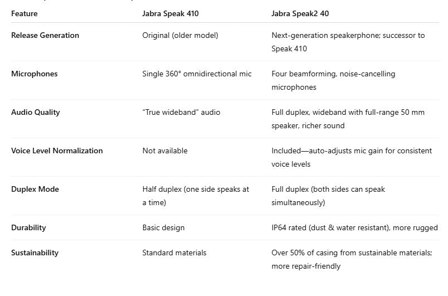
Task: Select the Release Generation row label
Action: [45, 35]
